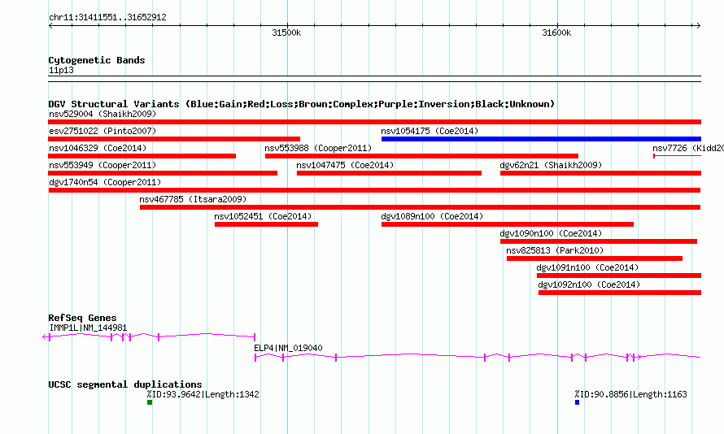Click the 31600k ruler tick label

click(556, 33)
